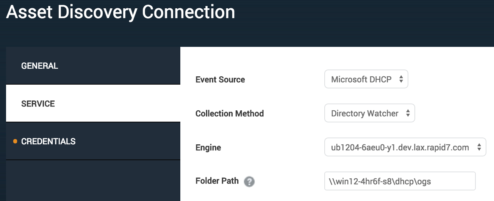
Task: Click the orange dot beside Credentials
Action: click(15, 141)
